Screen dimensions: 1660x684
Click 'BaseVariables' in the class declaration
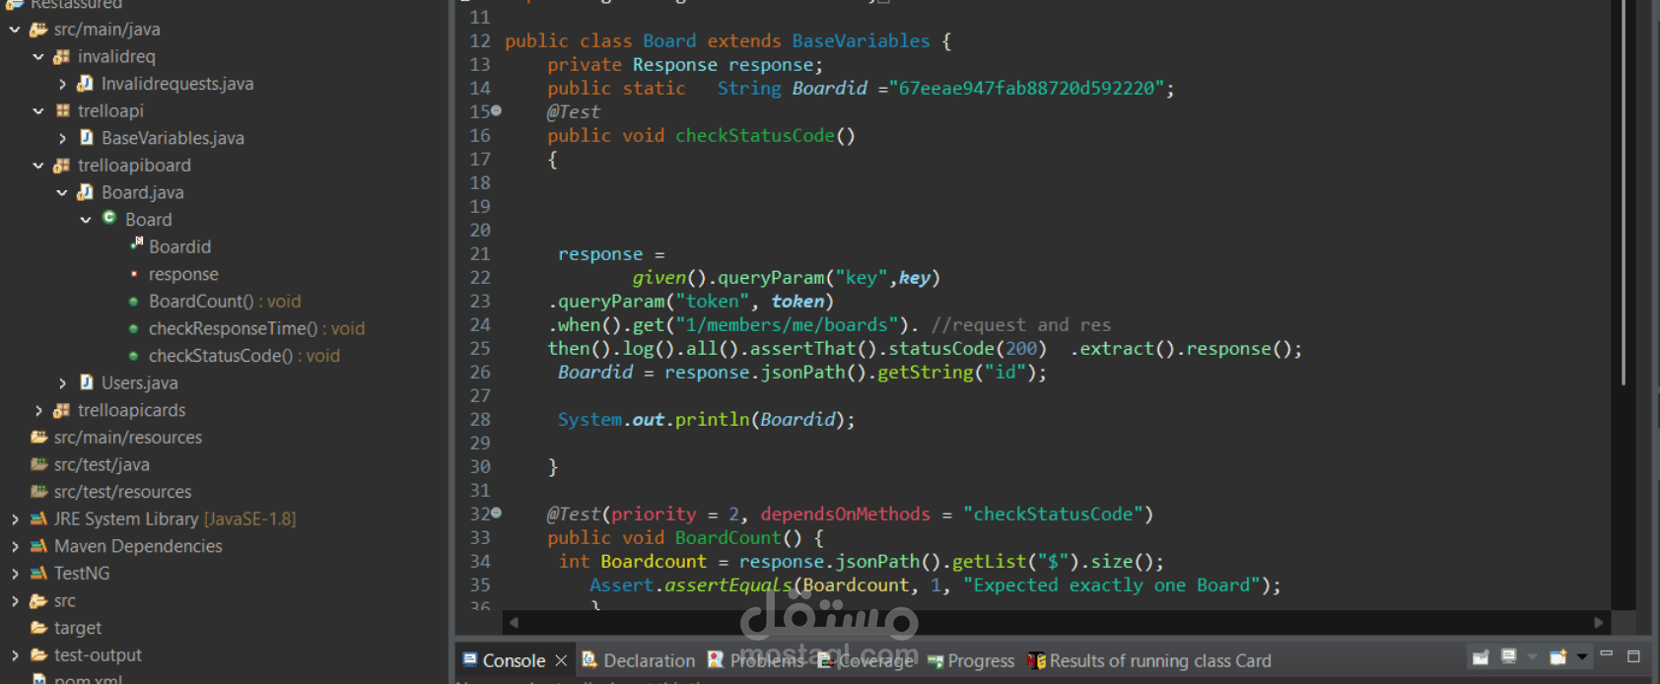[x=861, y=41]
